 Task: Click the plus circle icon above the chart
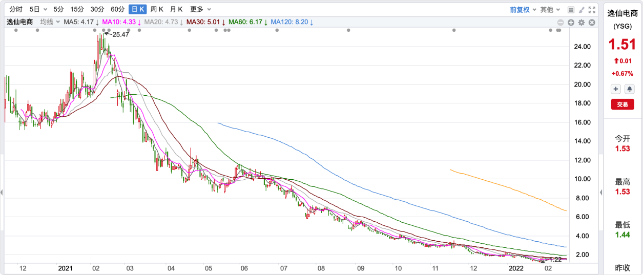tap(571, 23)
